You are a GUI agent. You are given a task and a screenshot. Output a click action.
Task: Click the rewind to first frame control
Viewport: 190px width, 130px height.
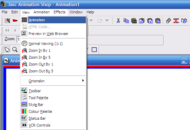coord(7,30)
